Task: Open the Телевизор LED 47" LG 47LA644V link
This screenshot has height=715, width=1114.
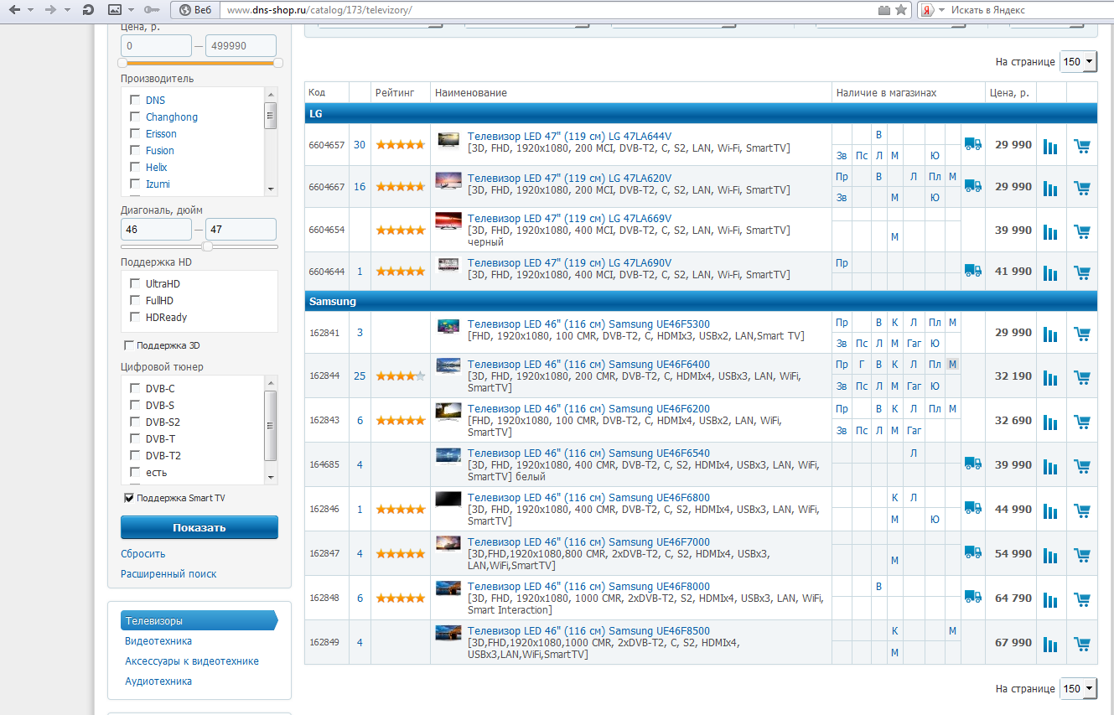Action: point(569,136)
